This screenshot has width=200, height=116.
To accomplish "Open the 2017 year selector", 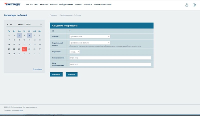I will pyautogui.click(x=28, y=24).
